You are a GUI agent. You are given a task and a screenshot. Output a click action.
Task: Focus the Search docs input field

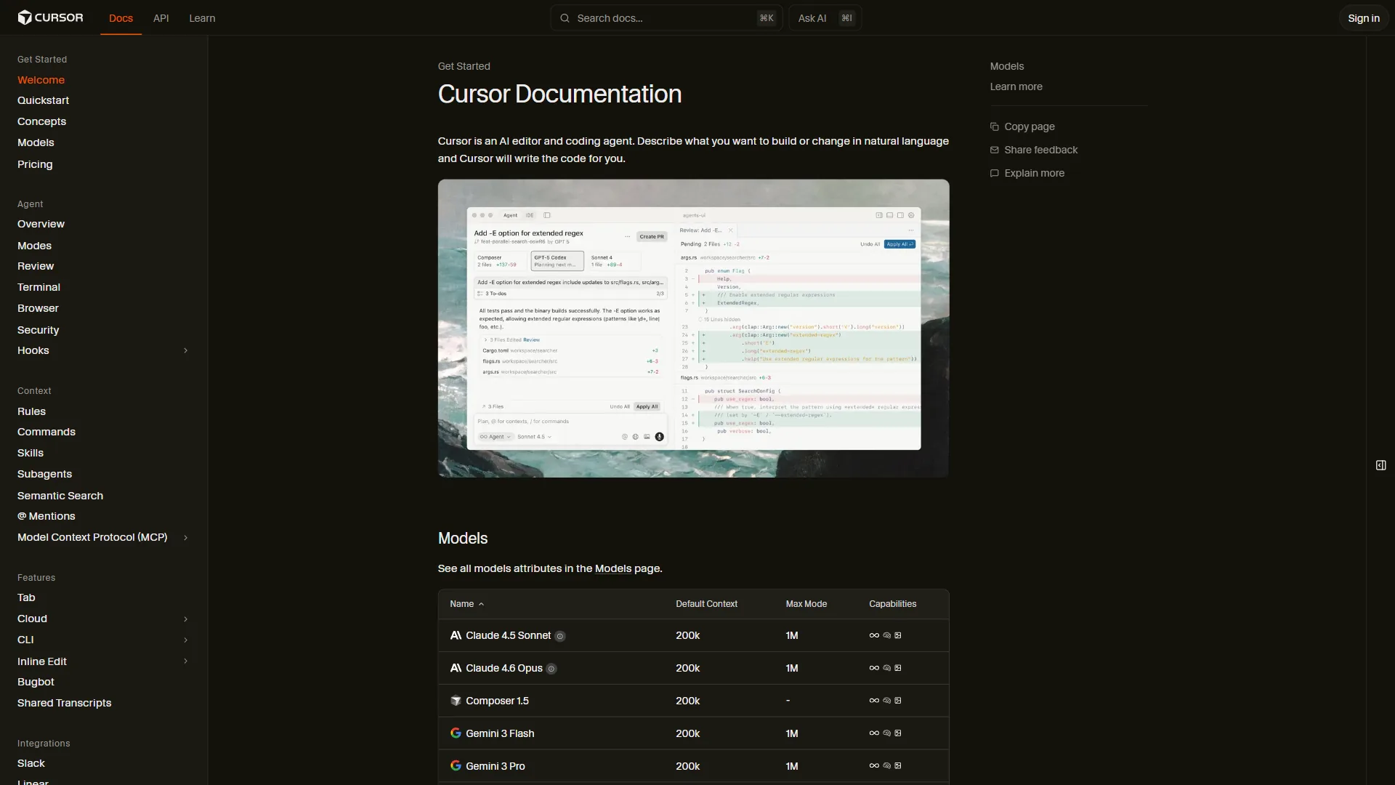point(666,18)
